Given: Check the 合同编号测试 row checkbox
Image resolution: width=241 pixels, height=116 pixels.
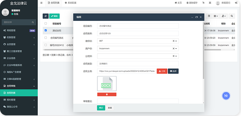Looking at the screenshot, I should tap(46, 38).
